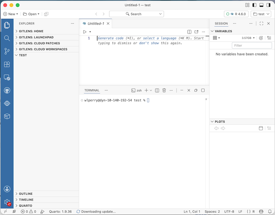
Task: Click the Generate code link
Action: click(x=111, y=38)
